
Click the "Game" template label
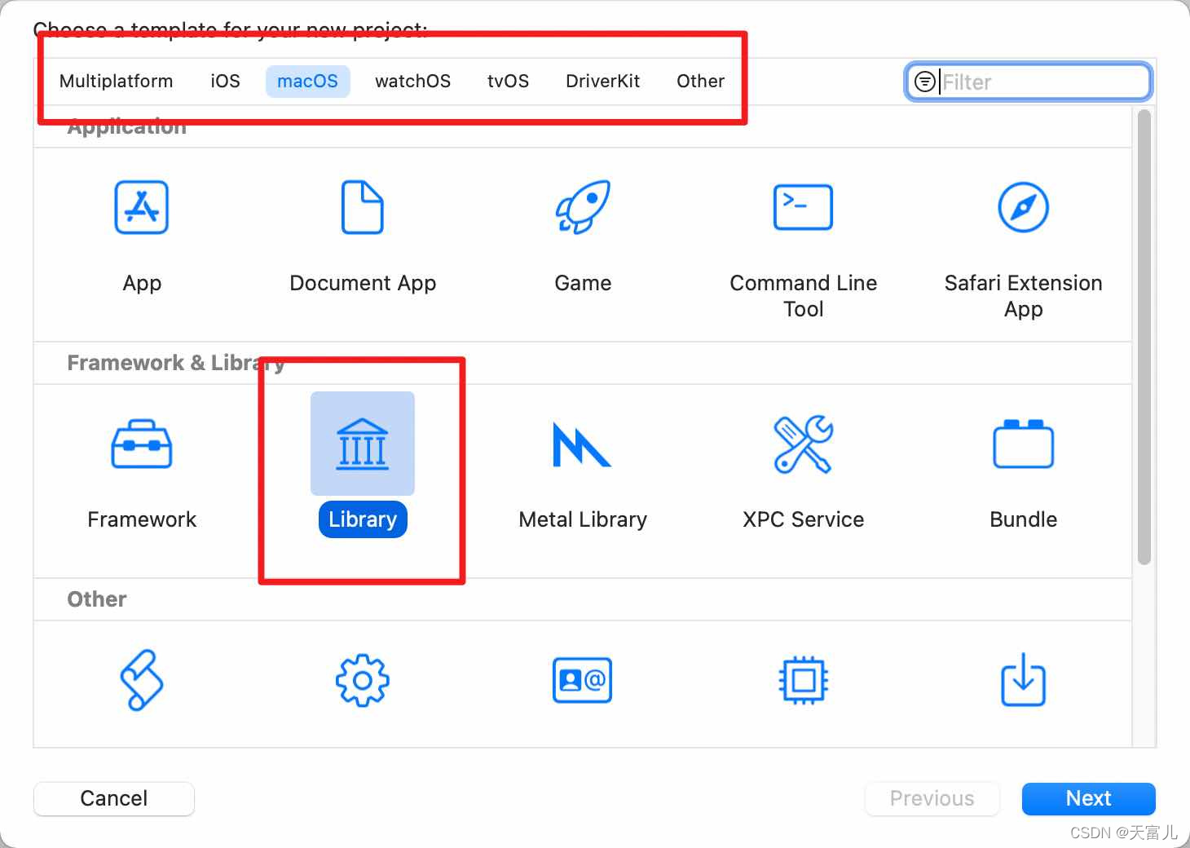pyautogui.click(x=583, y=283)
